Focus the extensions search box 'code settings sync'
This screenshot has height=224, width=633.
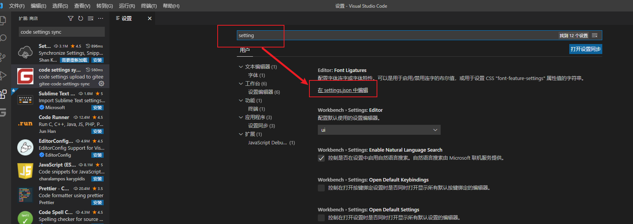click(x=62, y=32)
